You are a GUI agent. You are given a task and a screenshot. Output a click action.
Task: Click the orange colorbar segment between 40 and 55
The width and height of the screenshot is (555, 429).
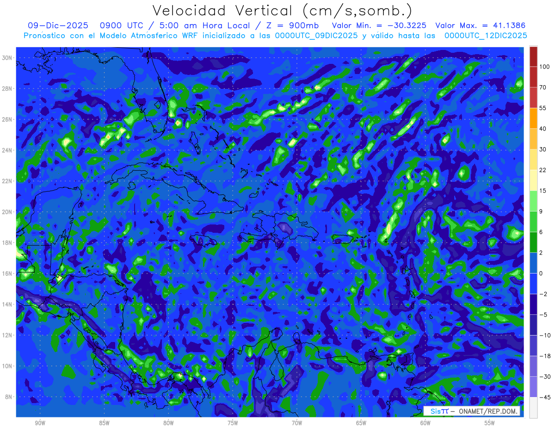[533, 118]
